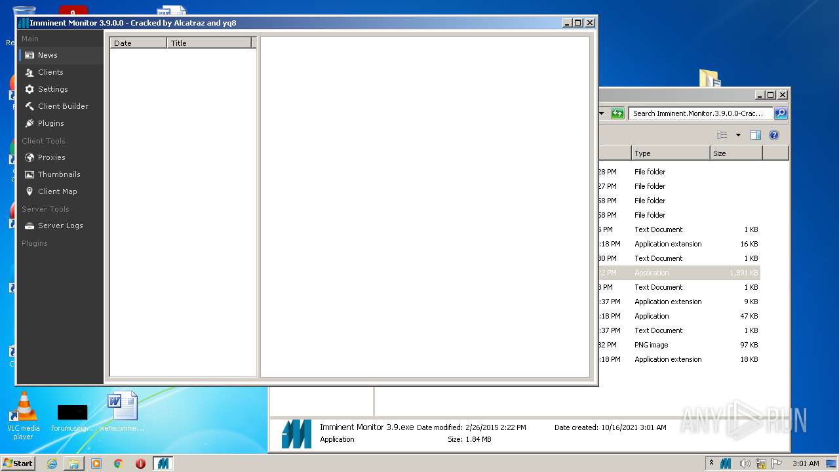Viewport: 839px width, 472px height.
Task: Click the Imminent Monitor title bar logo
Action: click(x=23, y=23)
